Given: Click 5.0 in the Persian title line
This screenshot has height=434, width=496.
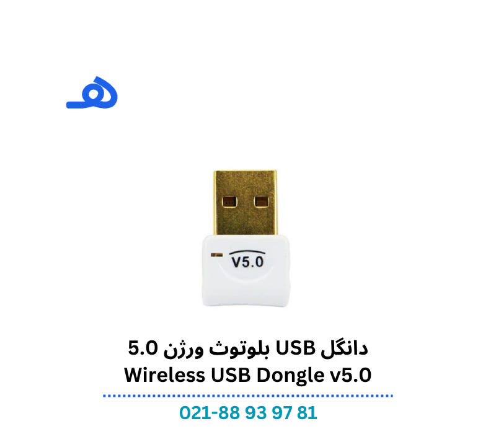Looking at the screenshot, I should coord(143,348).
